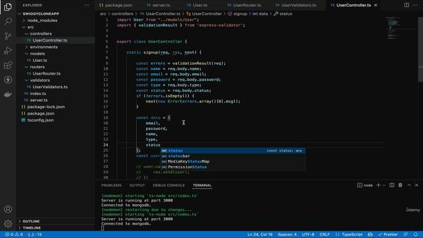
Task: Open the DEBUG CONSOLE panel tab
Action: (169, 185)
